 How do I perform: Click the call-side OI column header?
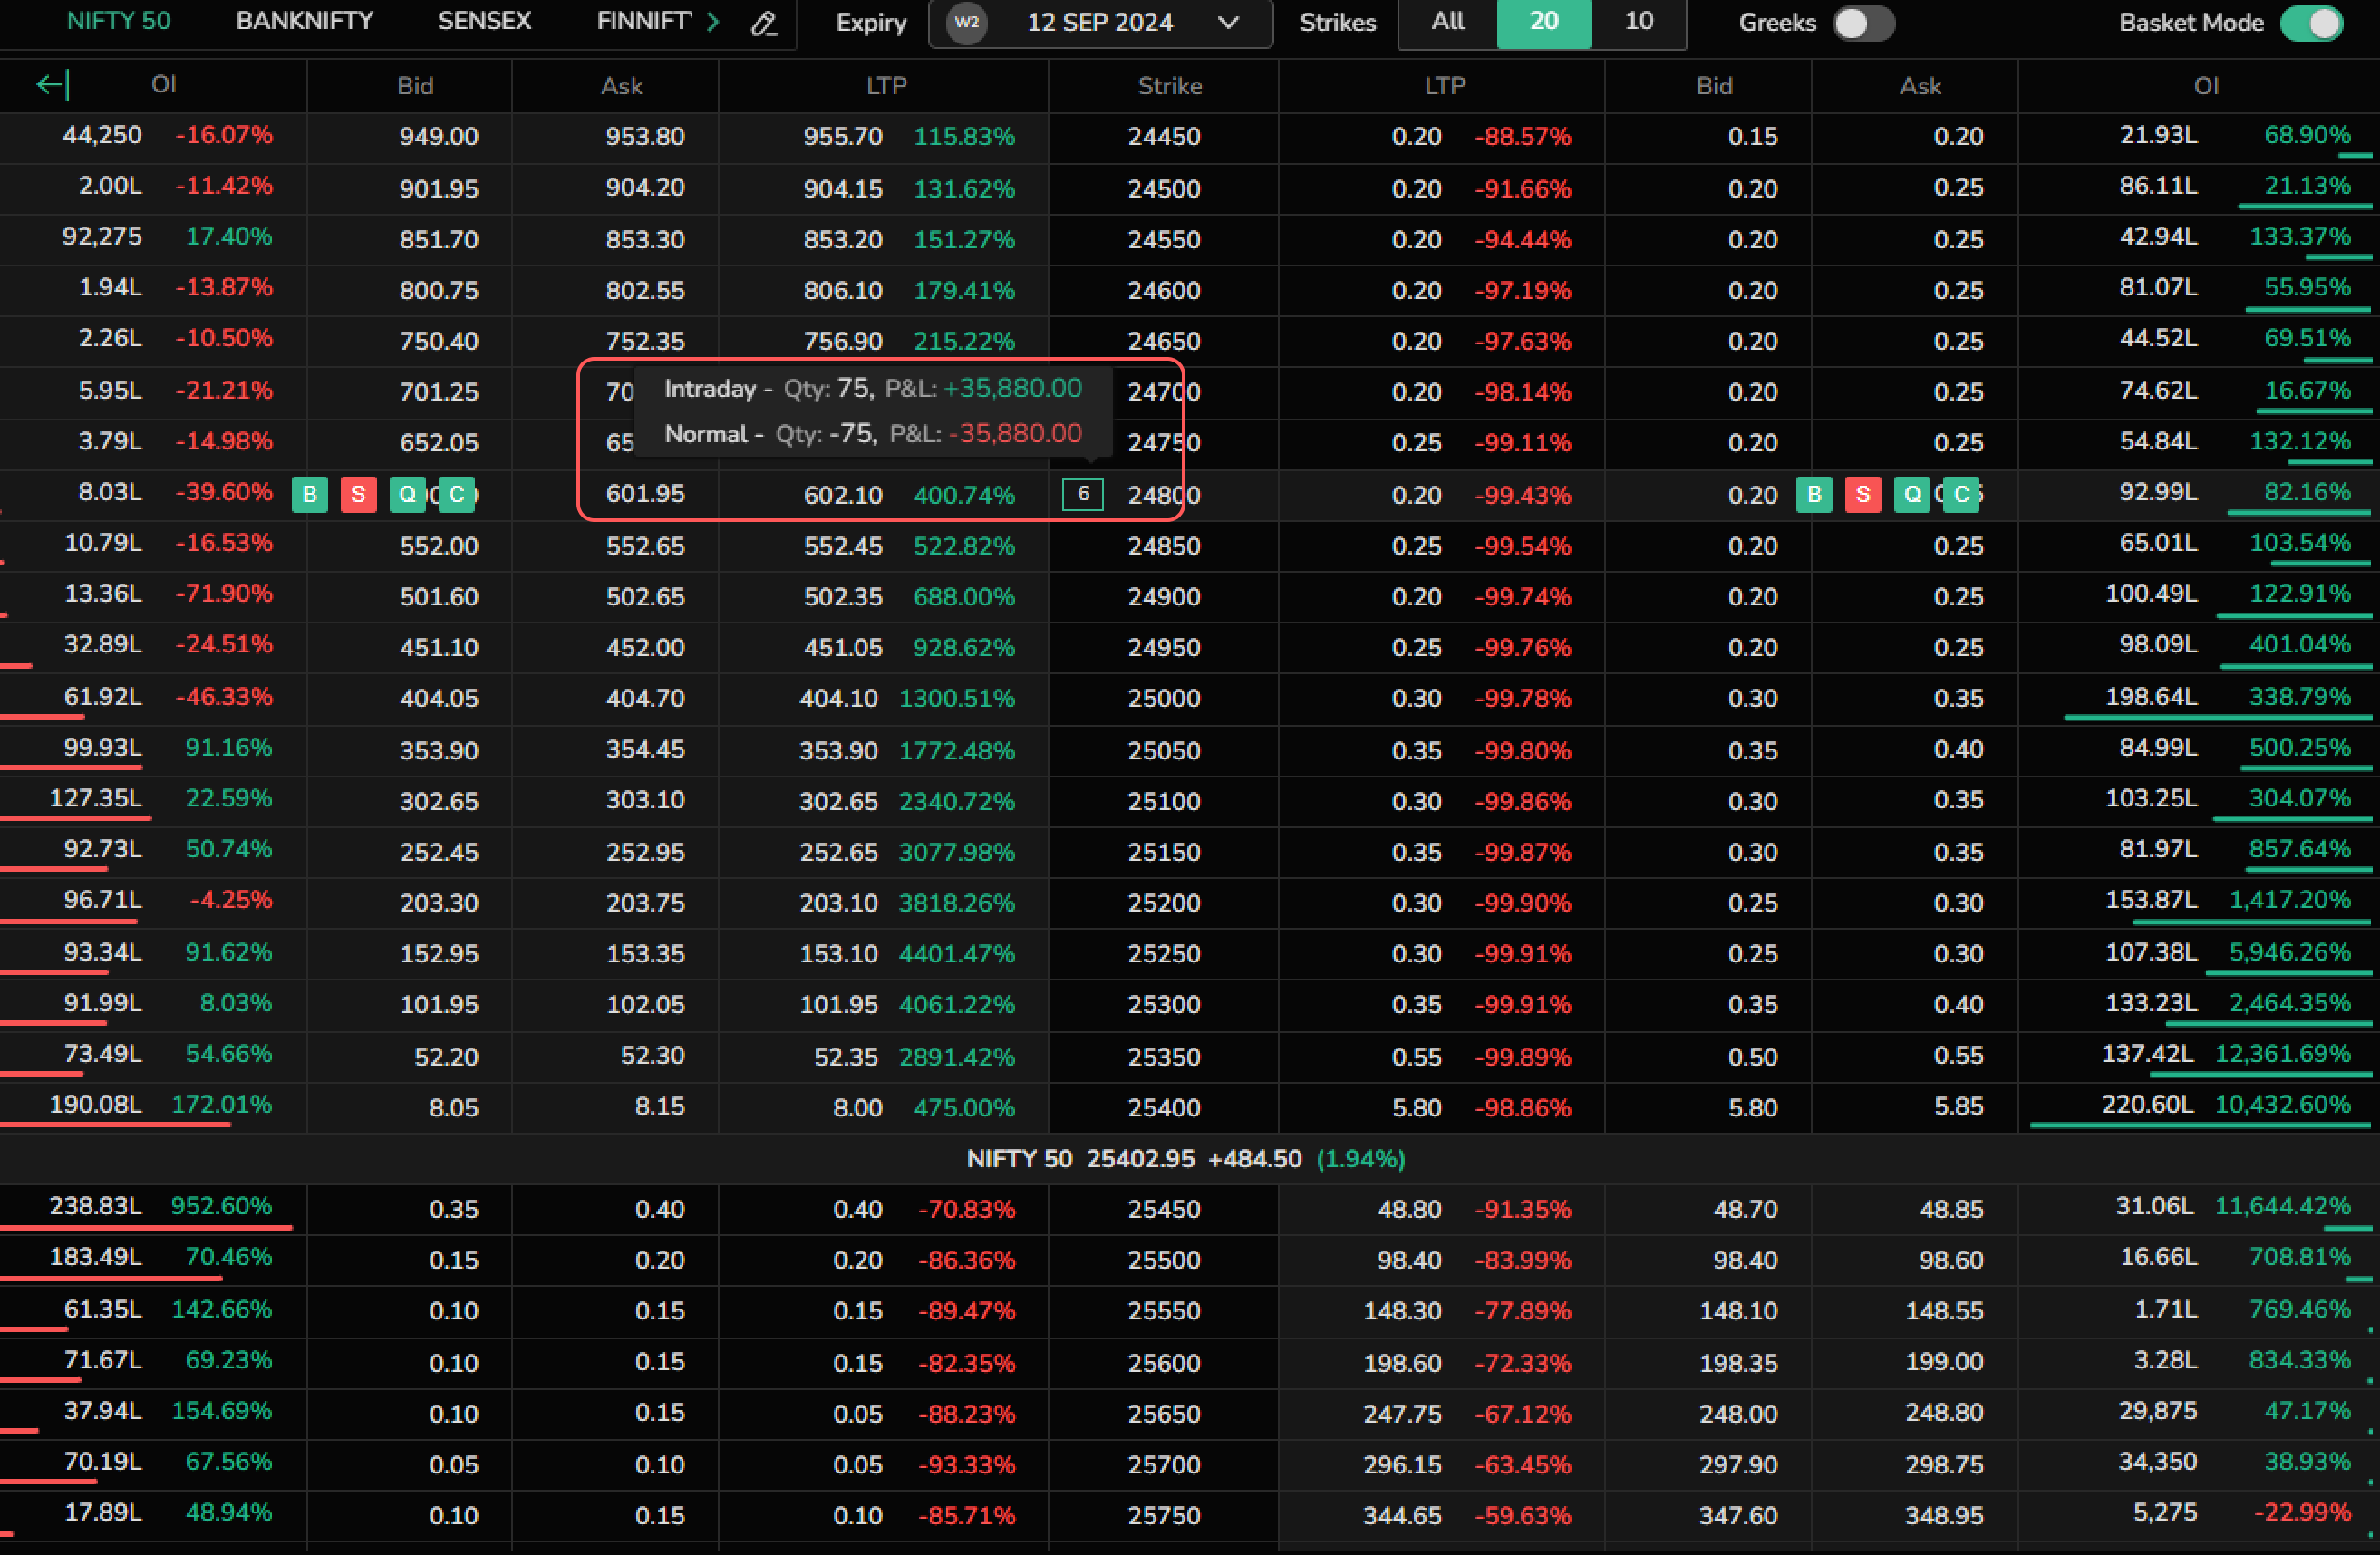[x=164, y=85]
